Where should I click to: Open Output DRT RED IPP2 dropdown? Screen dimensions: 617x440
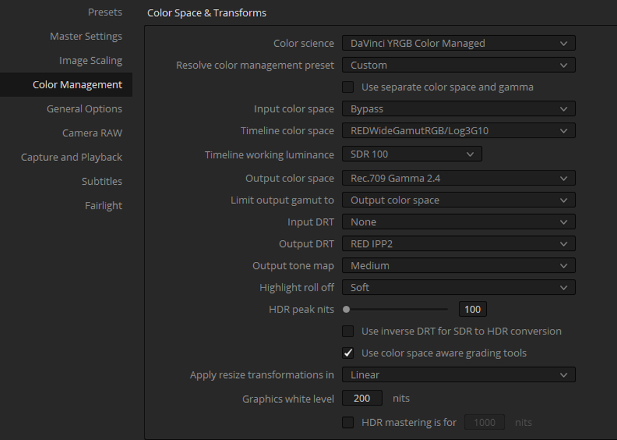(x=459, y=244)
